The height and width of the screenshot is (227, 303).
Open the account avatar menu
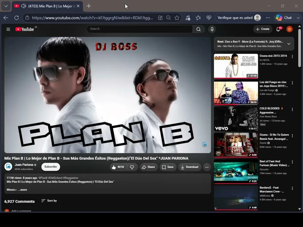click(289, 29)
